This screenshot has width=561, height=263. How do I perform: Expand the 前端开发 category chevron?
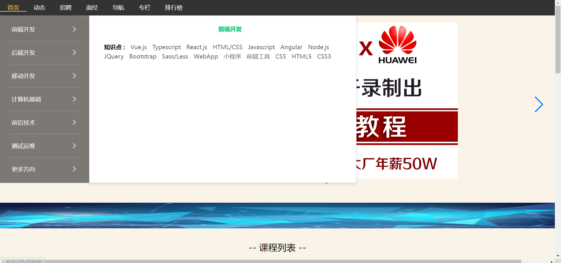click(x=74, y=29)
